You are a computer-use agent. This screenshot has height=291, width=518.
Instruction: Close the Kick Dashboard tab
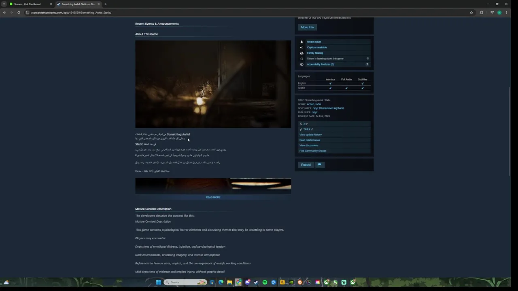(51, 4)
